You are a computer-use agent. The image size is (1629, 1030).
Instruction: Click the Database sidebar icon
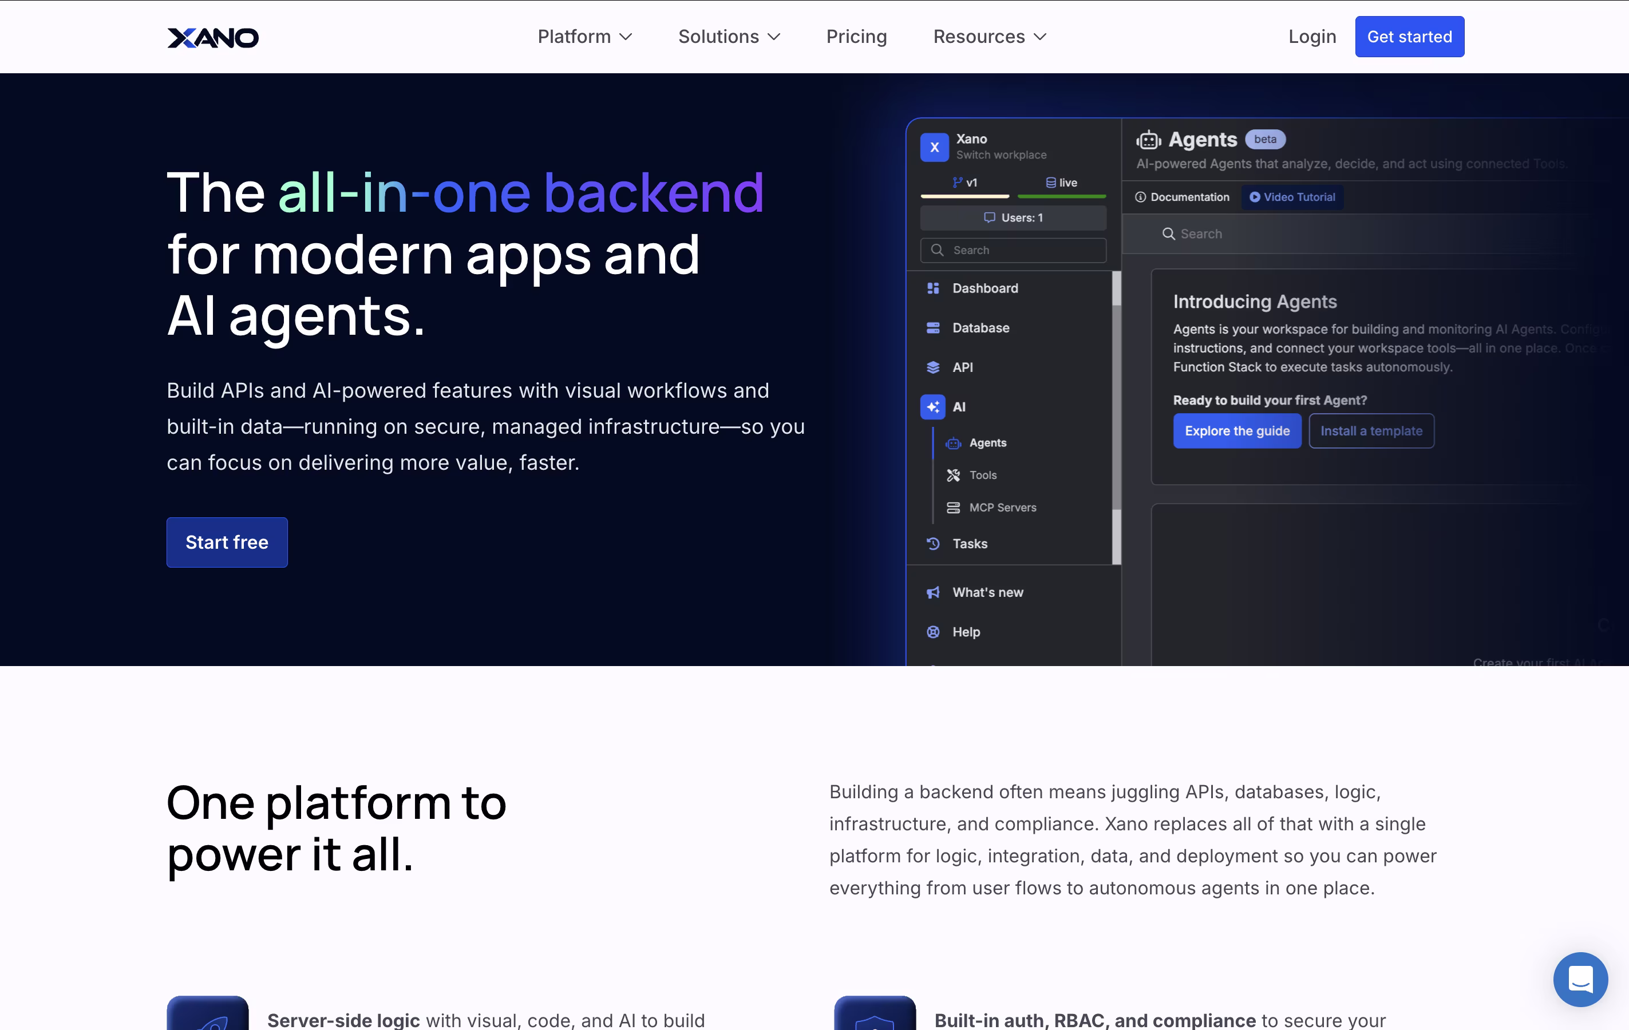coord(933,328)
